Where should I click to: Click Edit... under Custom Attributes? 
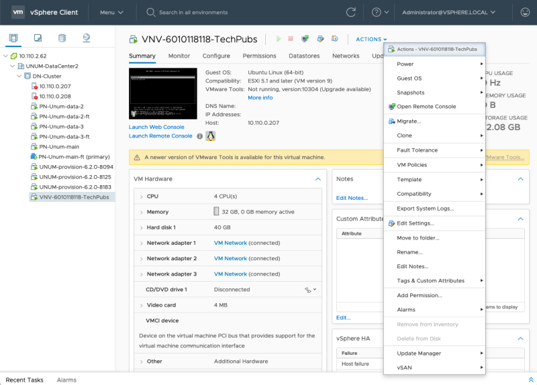click(343, 317)
